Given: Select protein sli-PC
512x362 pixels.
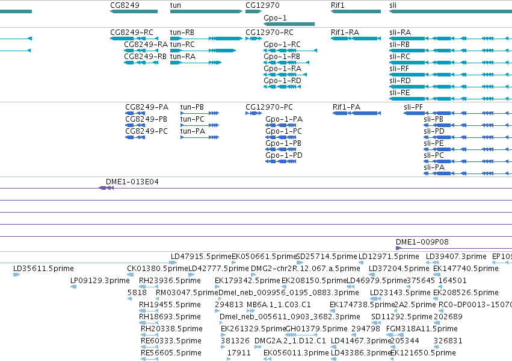Looking at the screenshot, I should (467, 162).
